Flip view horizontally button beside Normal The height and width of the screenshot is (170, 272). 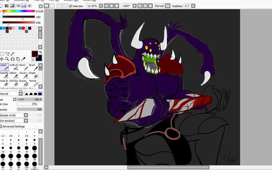[168, 6]
